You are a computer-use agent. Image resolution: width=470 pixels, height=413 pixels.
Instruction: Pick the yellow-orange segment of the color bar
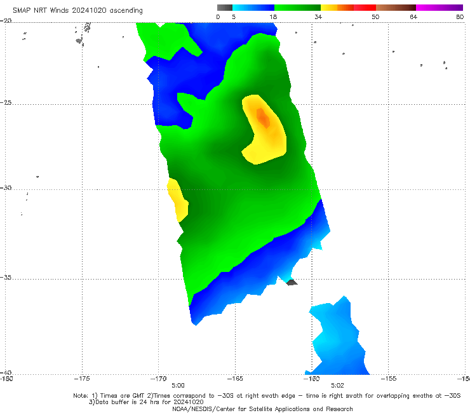pyautogui.click(x=337, y=8)
